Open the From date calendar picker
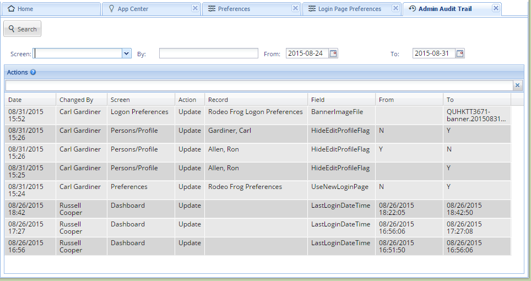 [x=333, y=53]
